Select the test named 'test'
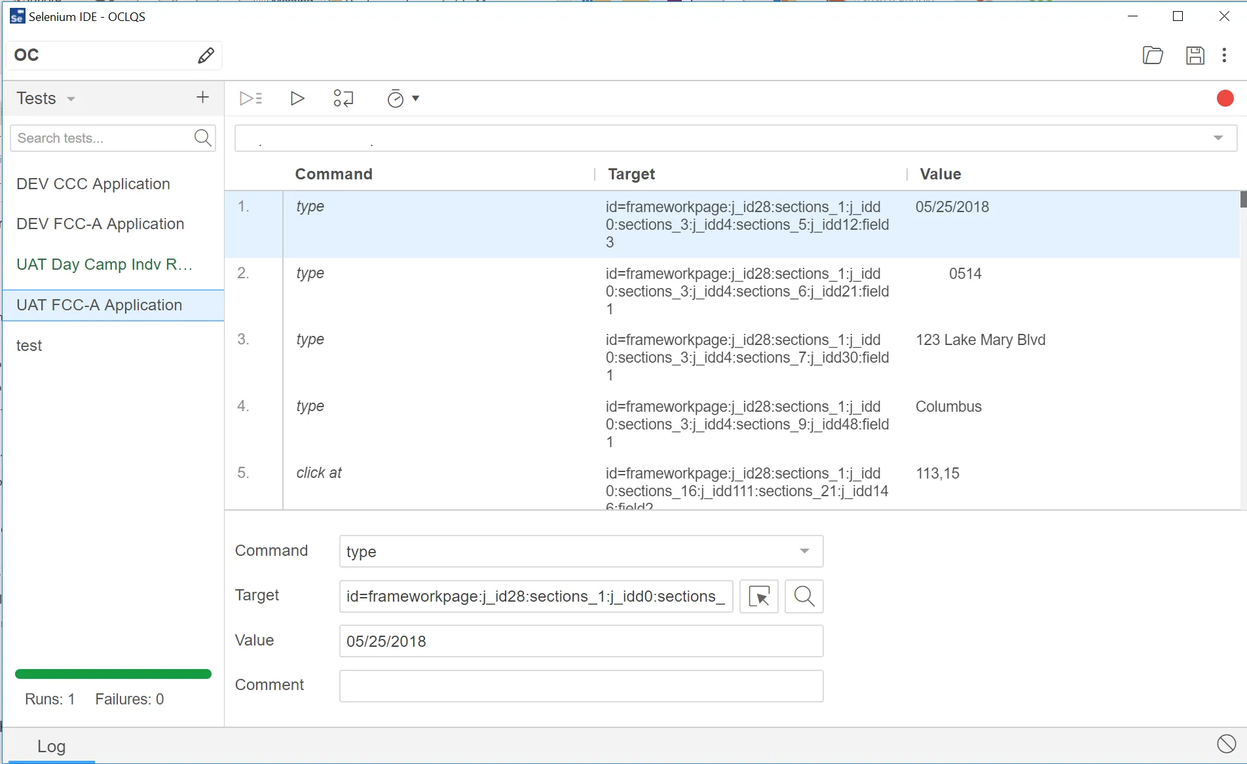1247x764 pixels. pos(113,346)
